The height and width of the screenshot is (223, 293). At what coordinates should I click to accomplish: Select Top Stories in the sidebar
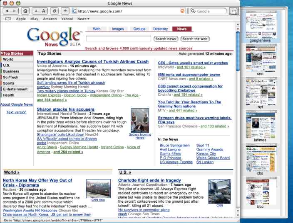coord(17,53)
